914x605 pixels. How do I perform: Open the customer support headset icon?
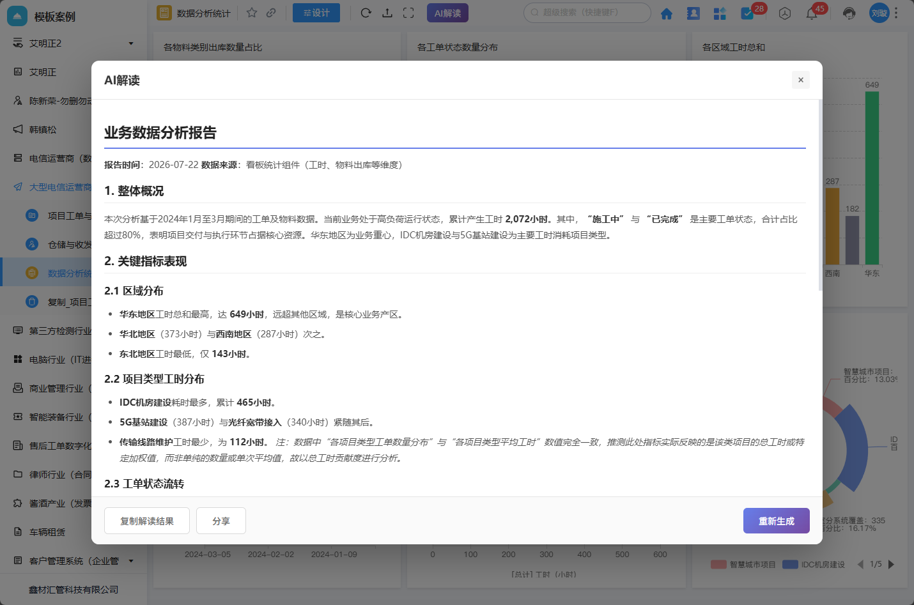pos(849,13)
